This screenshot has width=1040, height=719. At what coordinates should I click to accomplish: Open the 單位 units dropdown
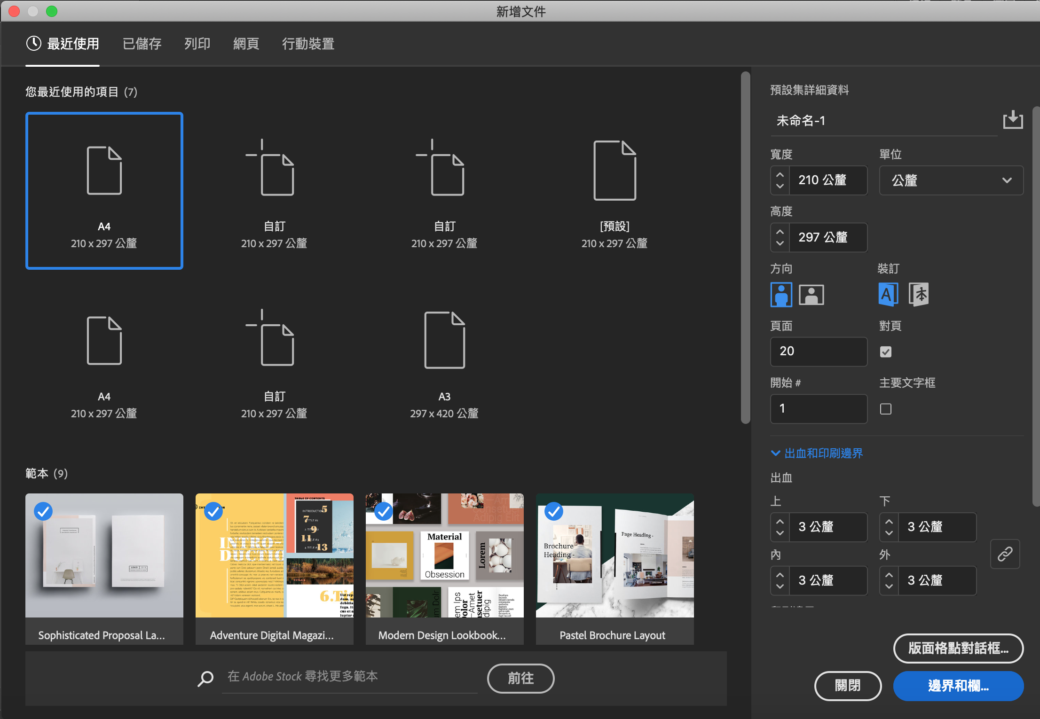951,180
